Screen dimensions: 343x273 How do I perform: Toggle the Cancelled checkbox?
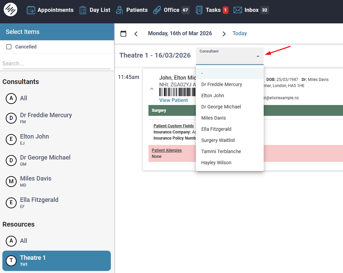[9, 47]
